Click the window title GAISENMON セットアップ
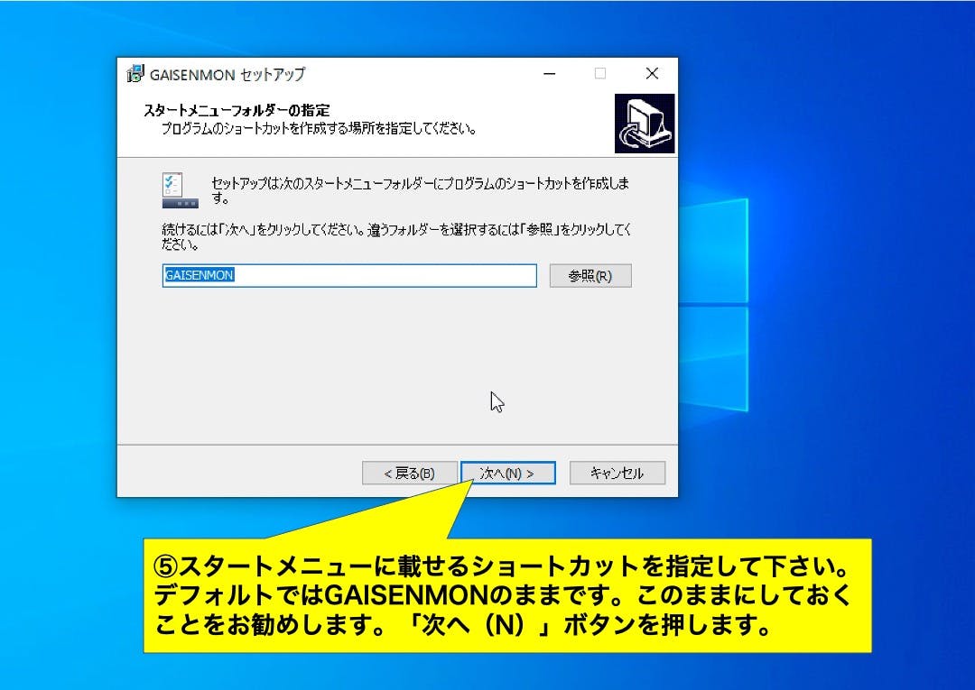 (227, 75)
